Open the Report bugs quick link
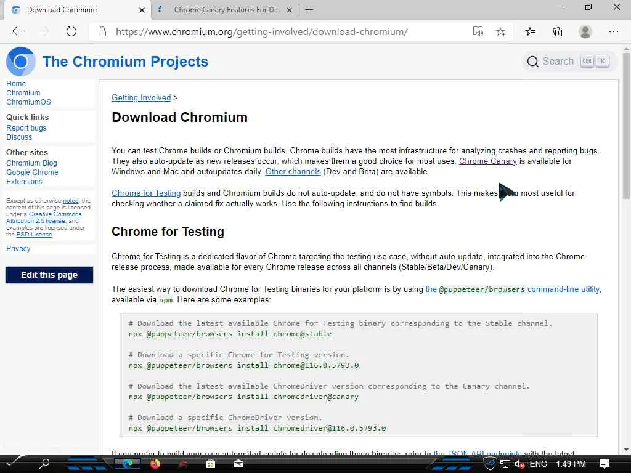 26,127
